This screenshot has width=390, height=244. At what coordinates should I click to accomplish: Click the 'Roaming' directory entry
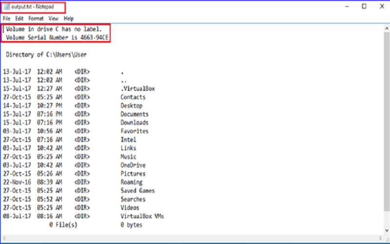(132, 182)
